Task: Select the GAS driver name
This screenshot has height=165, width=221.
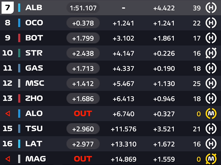Action: click(34, 68)
